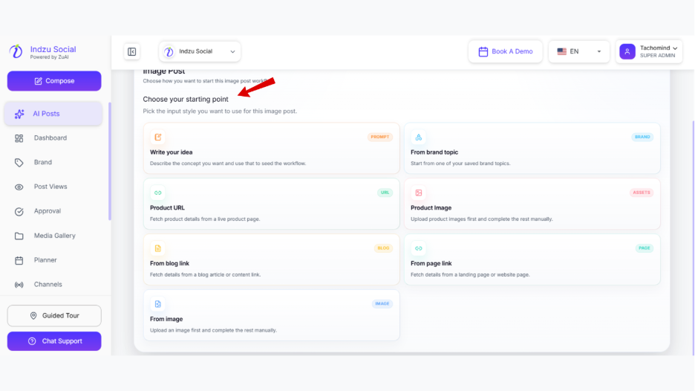
Task: Click the ASSETS badge
Action: click(642, 193)
